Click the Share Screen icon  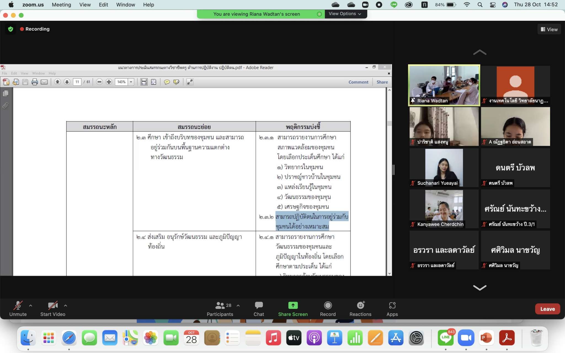tap(293, 305)
